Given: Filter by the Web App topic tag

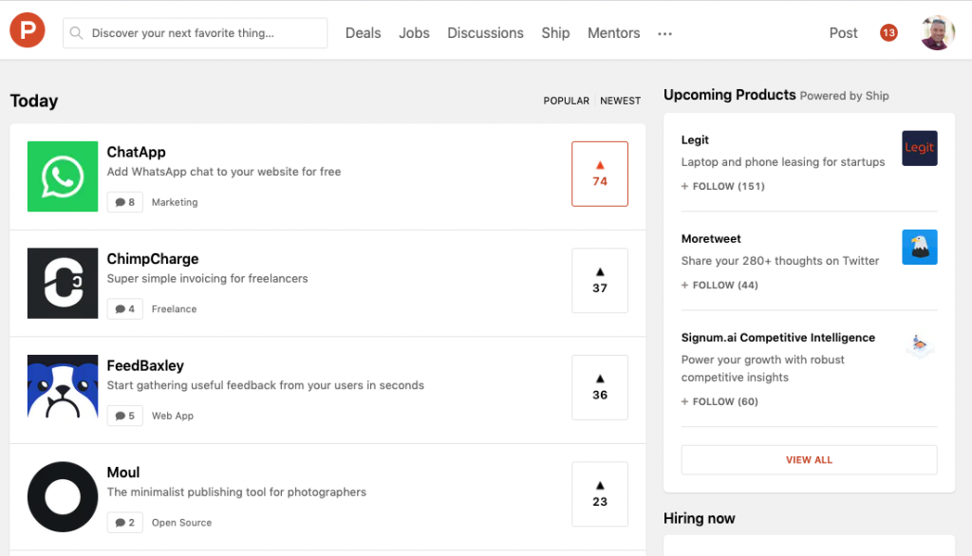Looking at the screenshot, I should (173, 416).
